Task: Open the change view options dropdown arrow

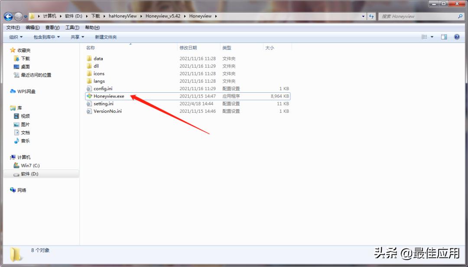Action: pos(432,37)
